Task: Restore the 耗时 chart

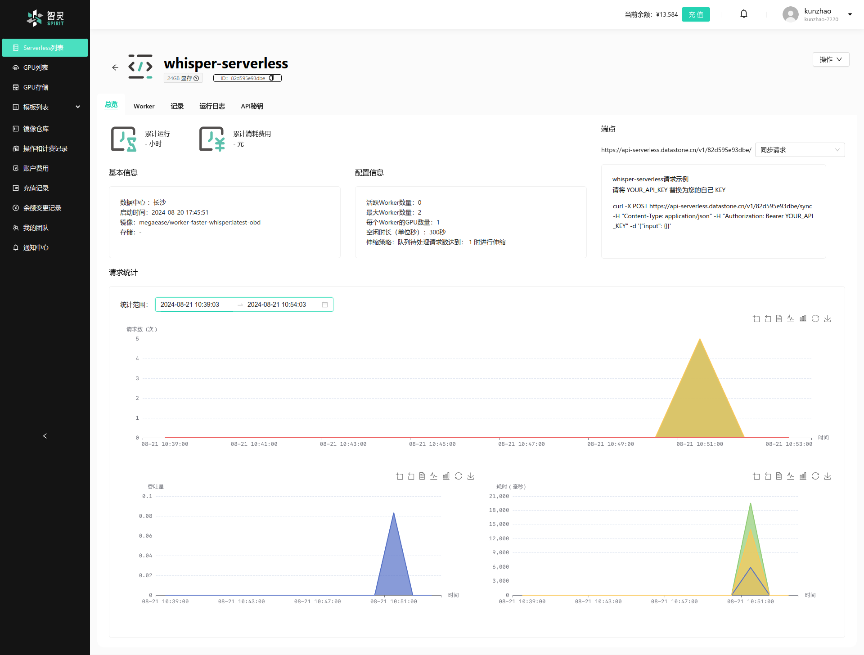Action: click(815, 476)
